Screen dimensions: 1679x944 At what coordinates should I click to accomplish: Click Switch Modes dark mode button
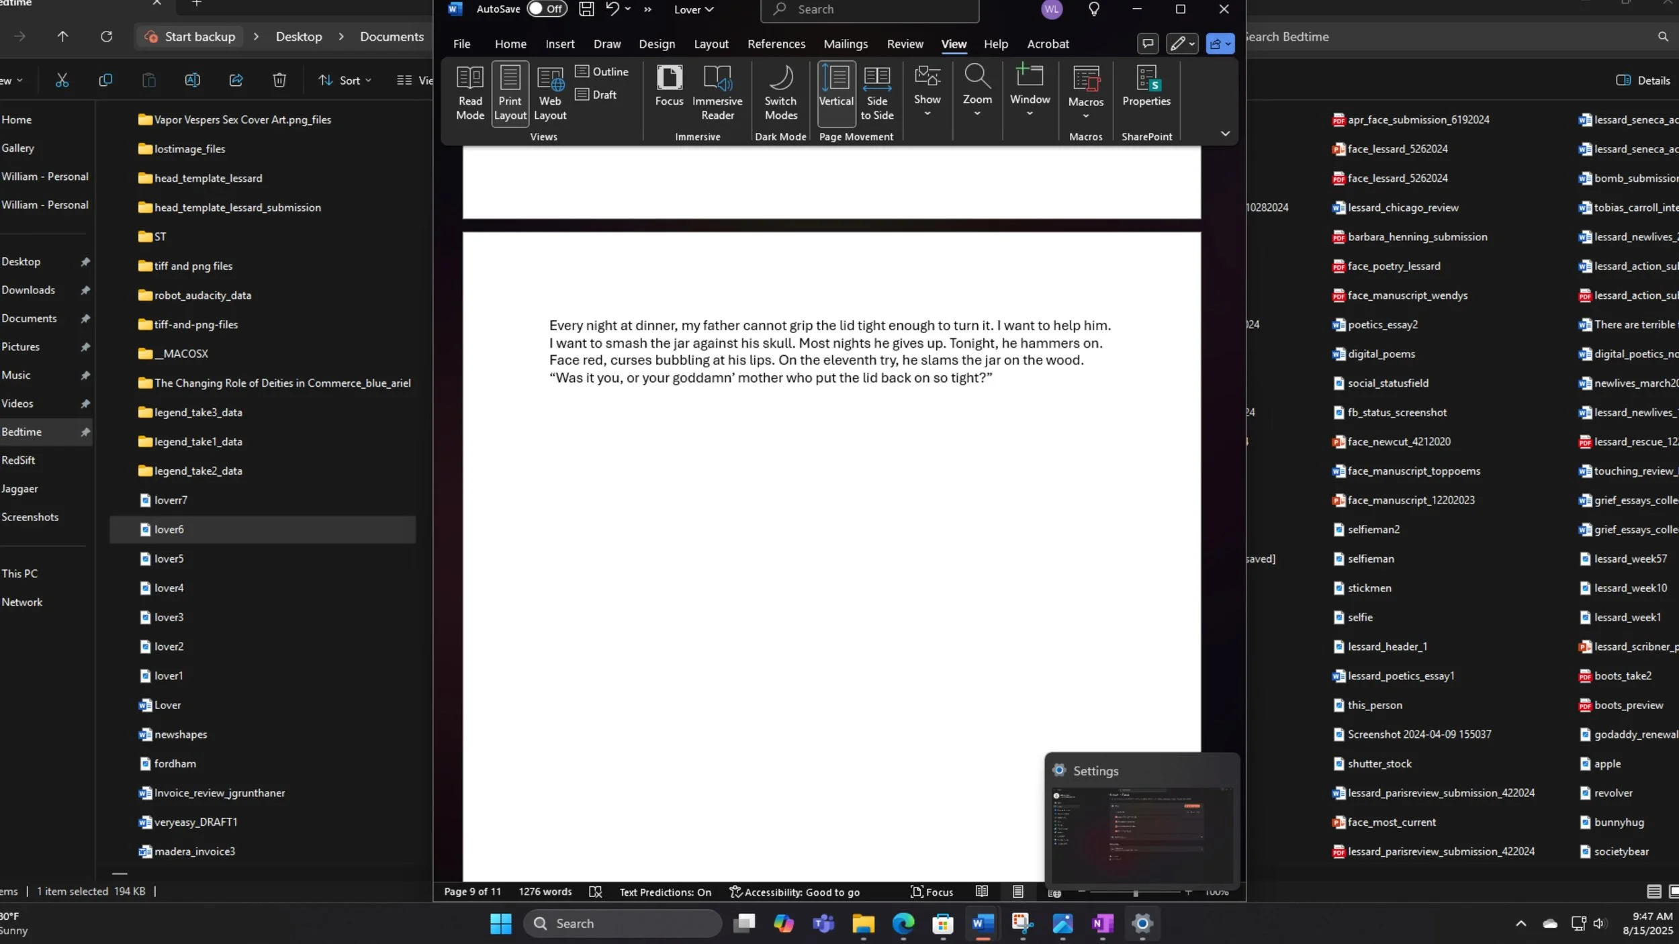(x=780, y=93)
